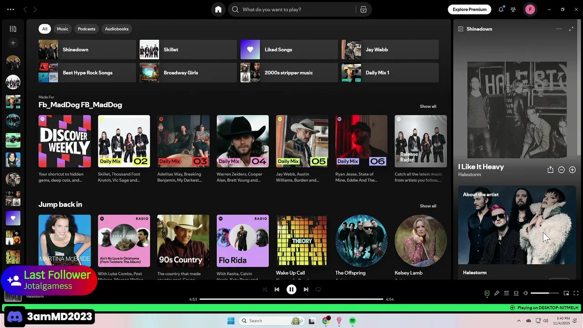Screen dimensions: 583x328
Task: Expand the Now Playing view
Action: click(x=571, y=29)
